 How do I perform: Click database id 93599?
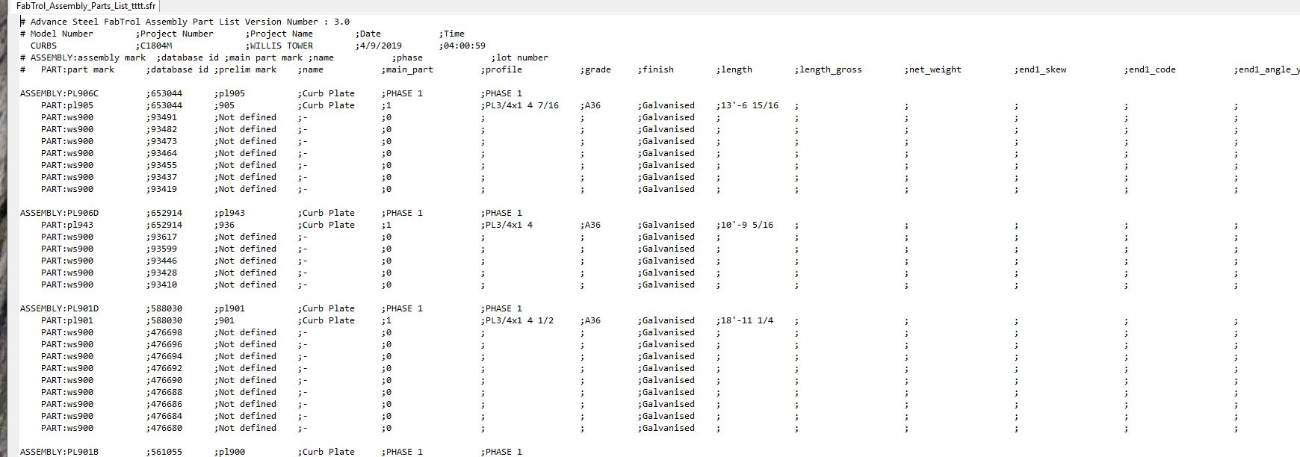(x=164, y=249)
